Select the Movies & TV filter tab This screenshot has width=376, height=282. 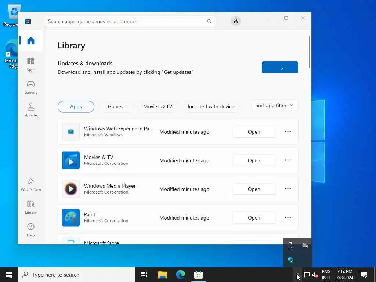158,106
